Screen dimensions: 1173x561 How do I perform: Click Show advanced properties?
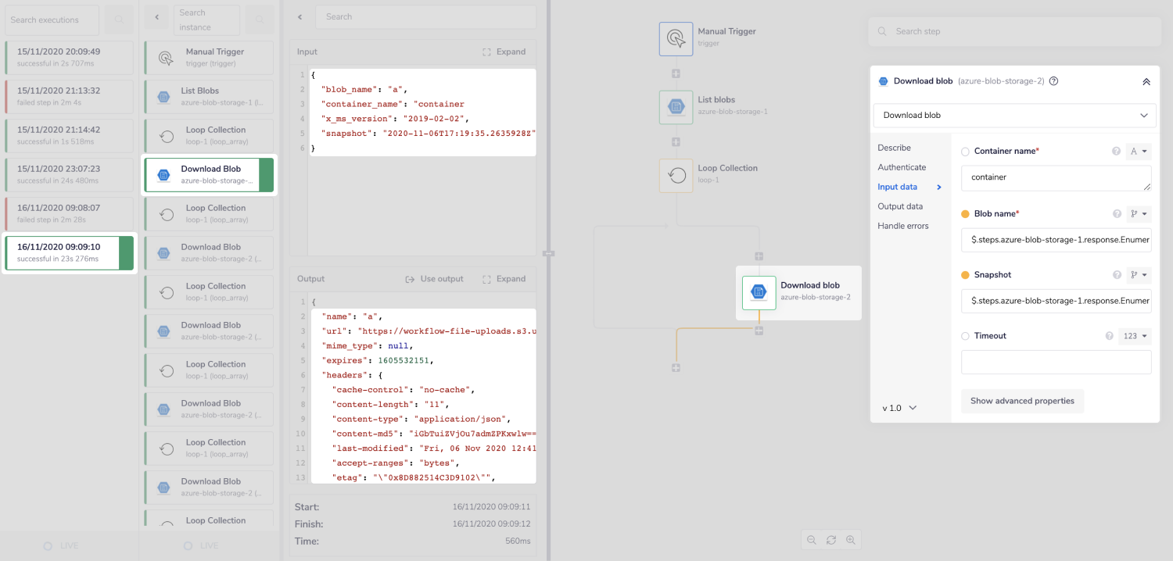1022,401
